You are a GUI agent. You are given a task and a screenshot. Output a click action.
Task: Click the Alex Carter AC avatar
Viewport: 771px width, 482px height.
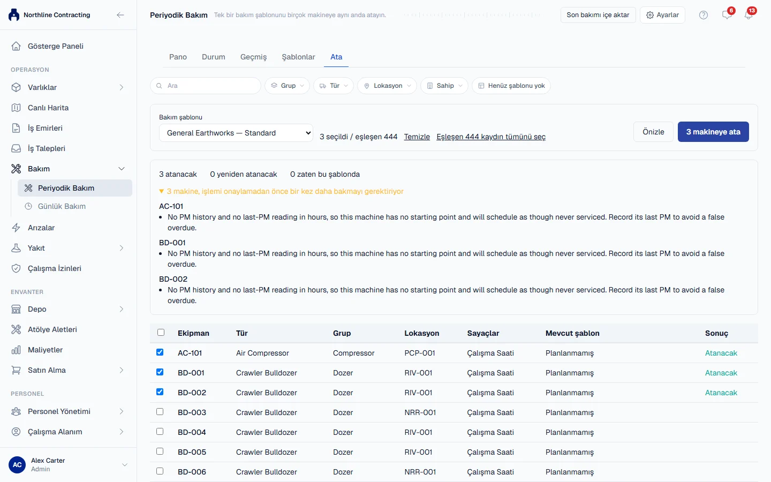pos(17,465)
